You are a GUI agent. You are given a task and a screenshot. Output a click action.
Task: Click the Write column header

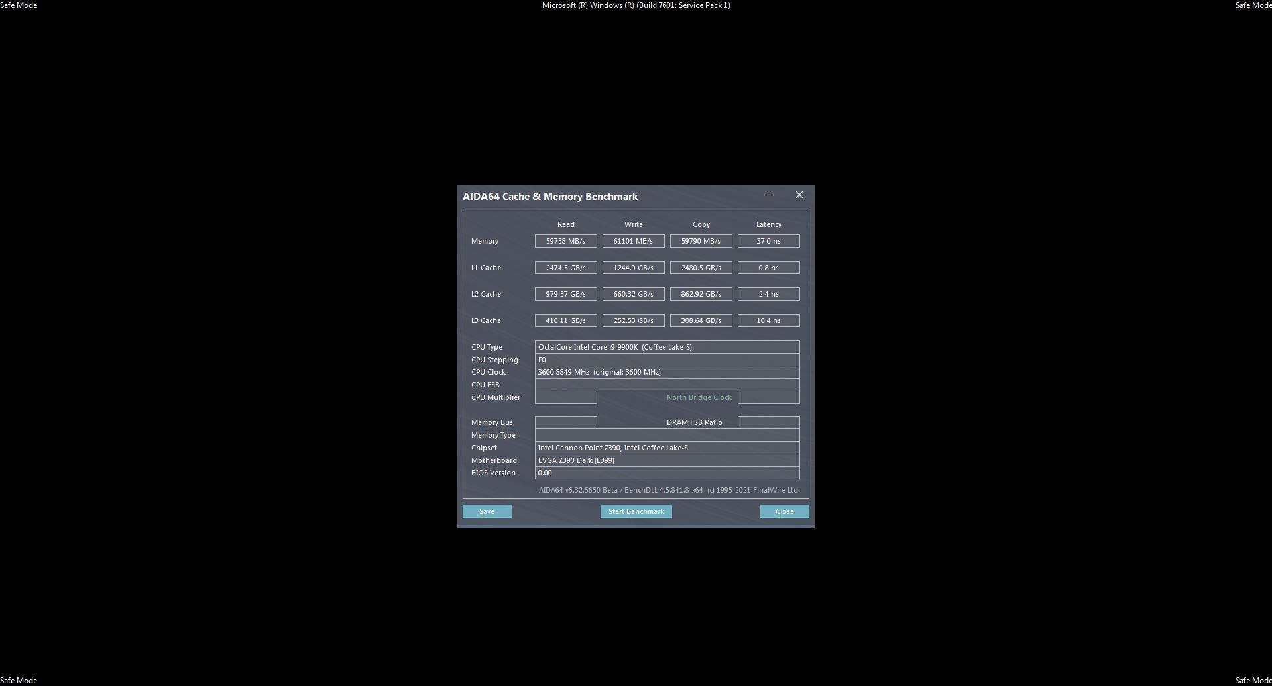[x=633, y=224]
